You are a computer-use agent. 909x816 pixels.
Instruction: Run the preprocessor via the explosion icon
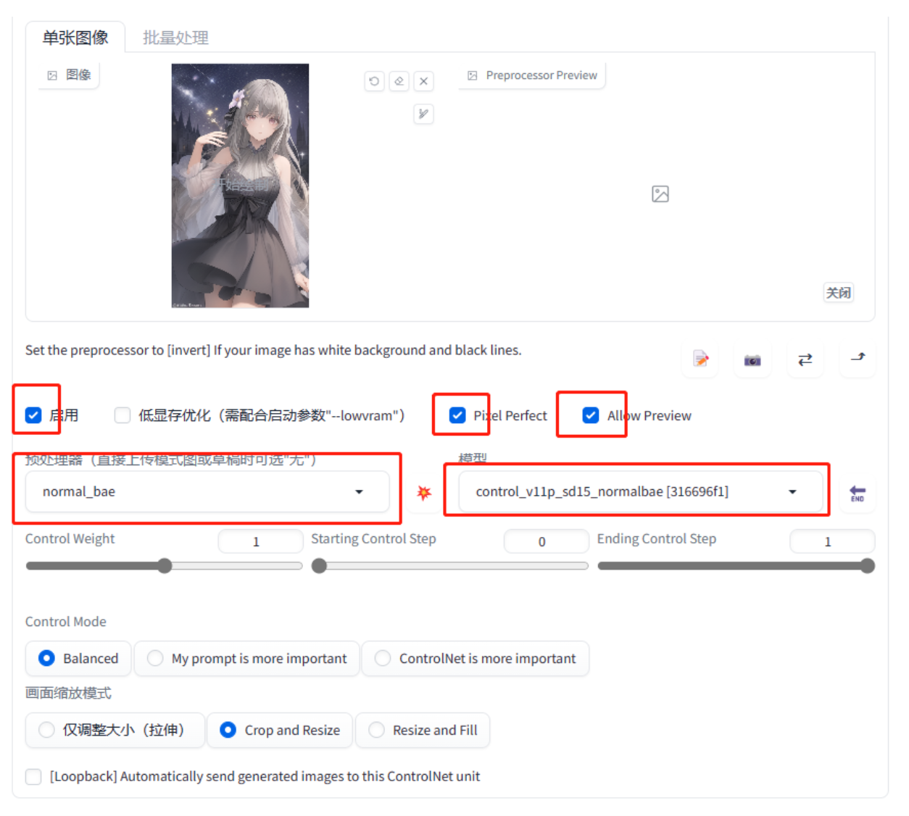coord(423,492)
